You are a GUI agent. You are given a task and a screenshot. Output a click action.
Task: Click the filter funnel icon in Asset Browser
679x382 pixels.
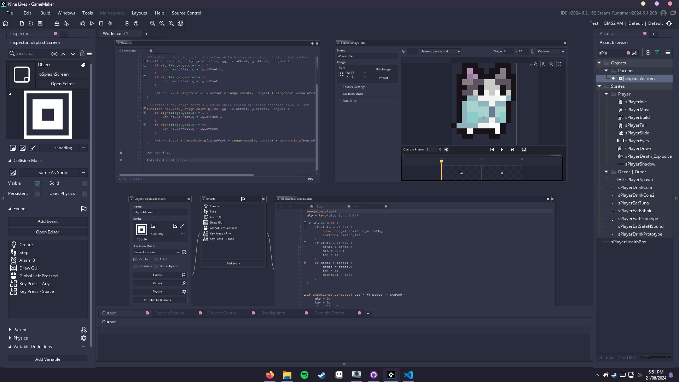click(657, 52)
